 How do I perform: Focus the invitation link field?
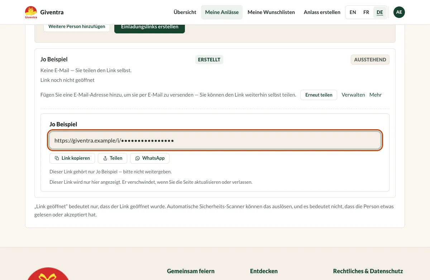[215, 140]
